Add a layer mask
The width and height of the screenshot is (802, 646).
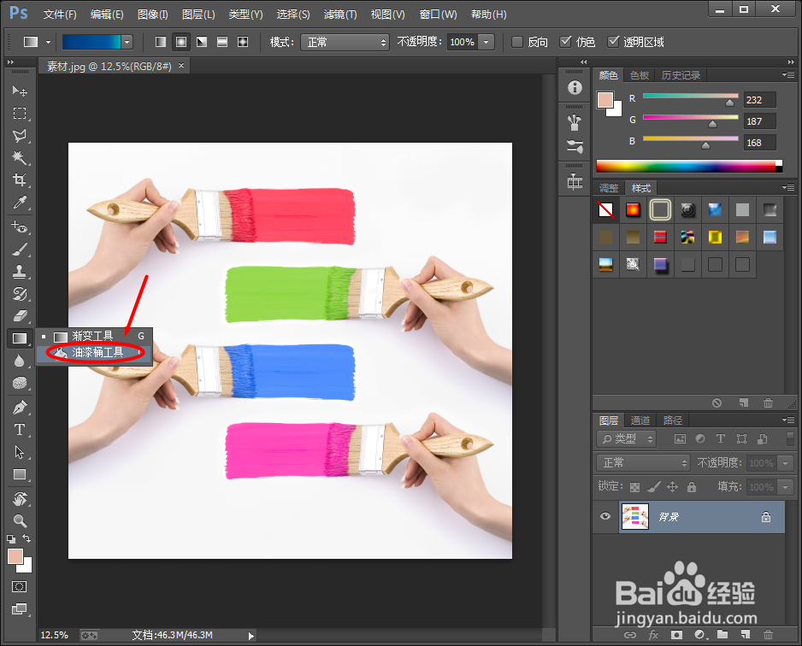676,634
